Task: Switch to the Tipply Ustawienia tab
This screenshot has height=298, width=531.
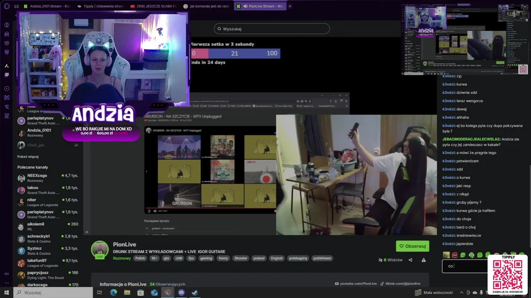Action: [100, 6]
